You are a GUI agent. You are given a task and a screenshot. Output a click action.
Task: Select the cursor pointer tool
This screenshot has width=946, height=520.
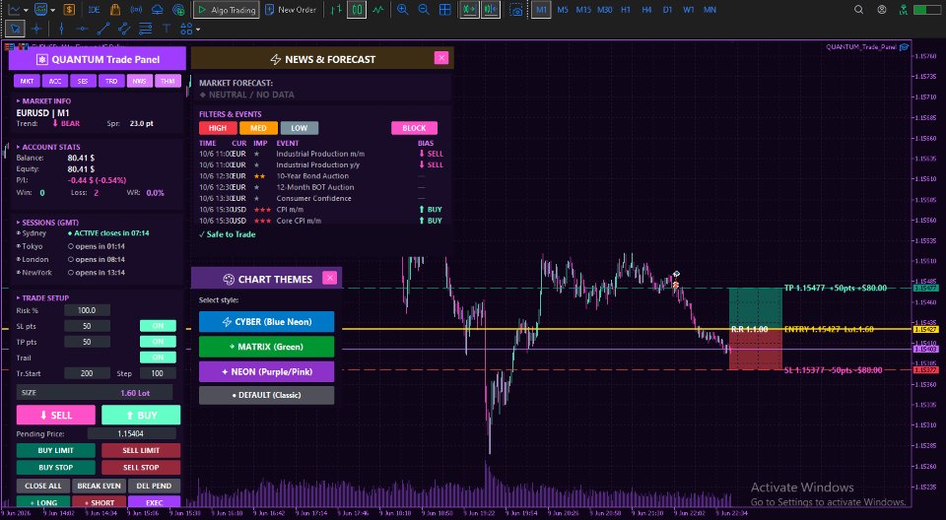(15, 29)
